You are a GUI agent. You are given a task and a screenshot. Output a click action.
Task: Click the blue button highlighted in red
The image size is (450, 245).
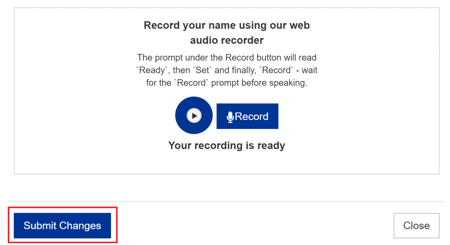click(x=62, y=226)
